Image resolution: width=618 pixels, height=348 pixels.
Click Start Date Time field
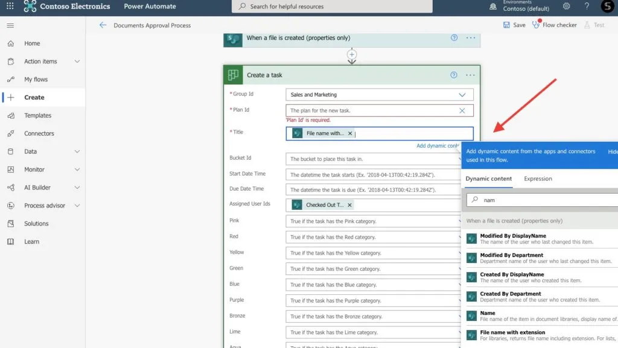coord(373,175)
